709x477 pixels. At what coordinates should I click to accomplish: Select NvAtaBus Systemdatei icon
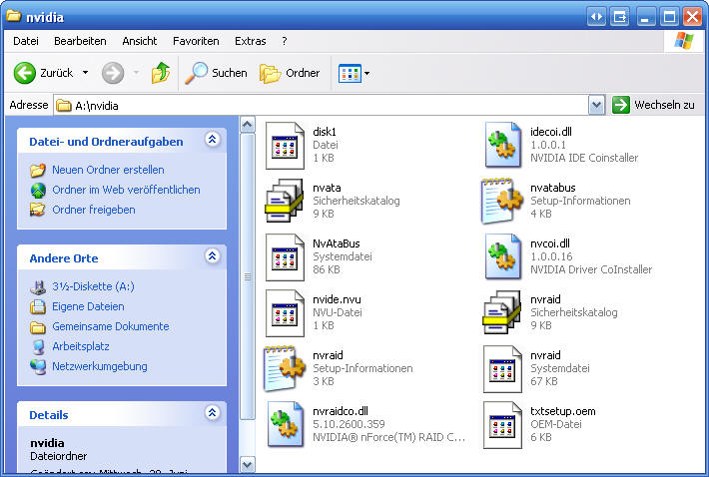click(x=285, y=257)
